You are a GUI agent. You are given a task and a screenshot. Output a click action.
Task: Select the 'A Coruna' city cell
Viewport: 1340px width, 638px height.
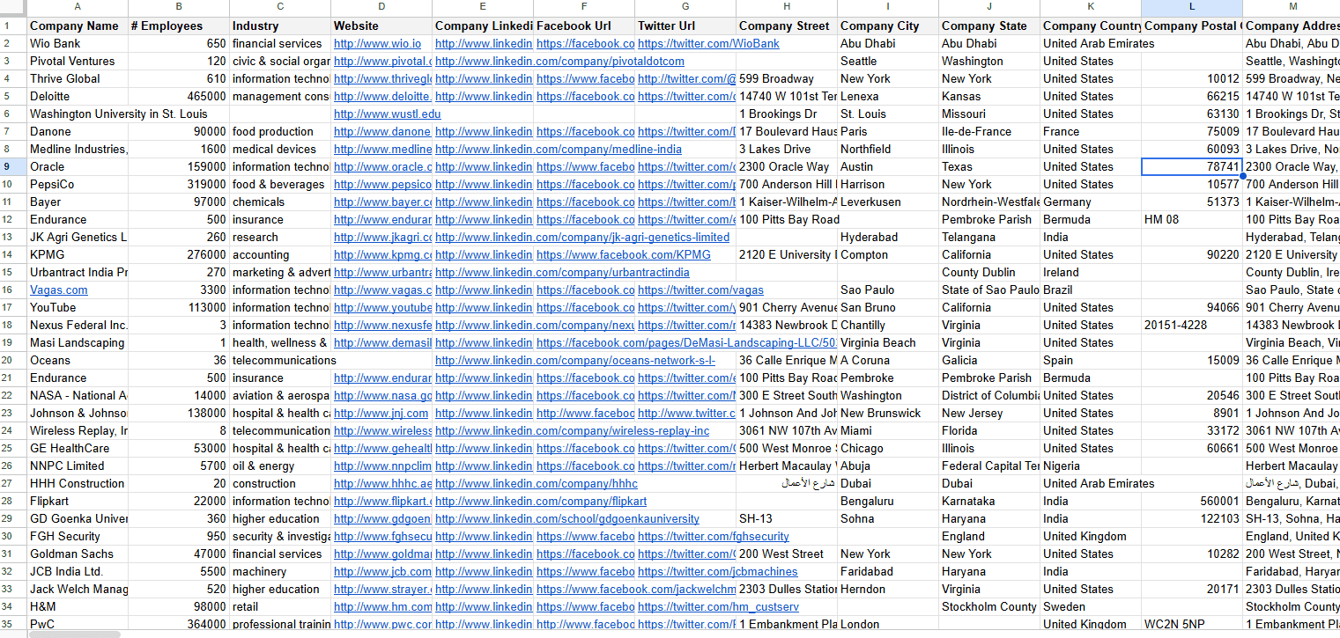click(x=888, y=360)
